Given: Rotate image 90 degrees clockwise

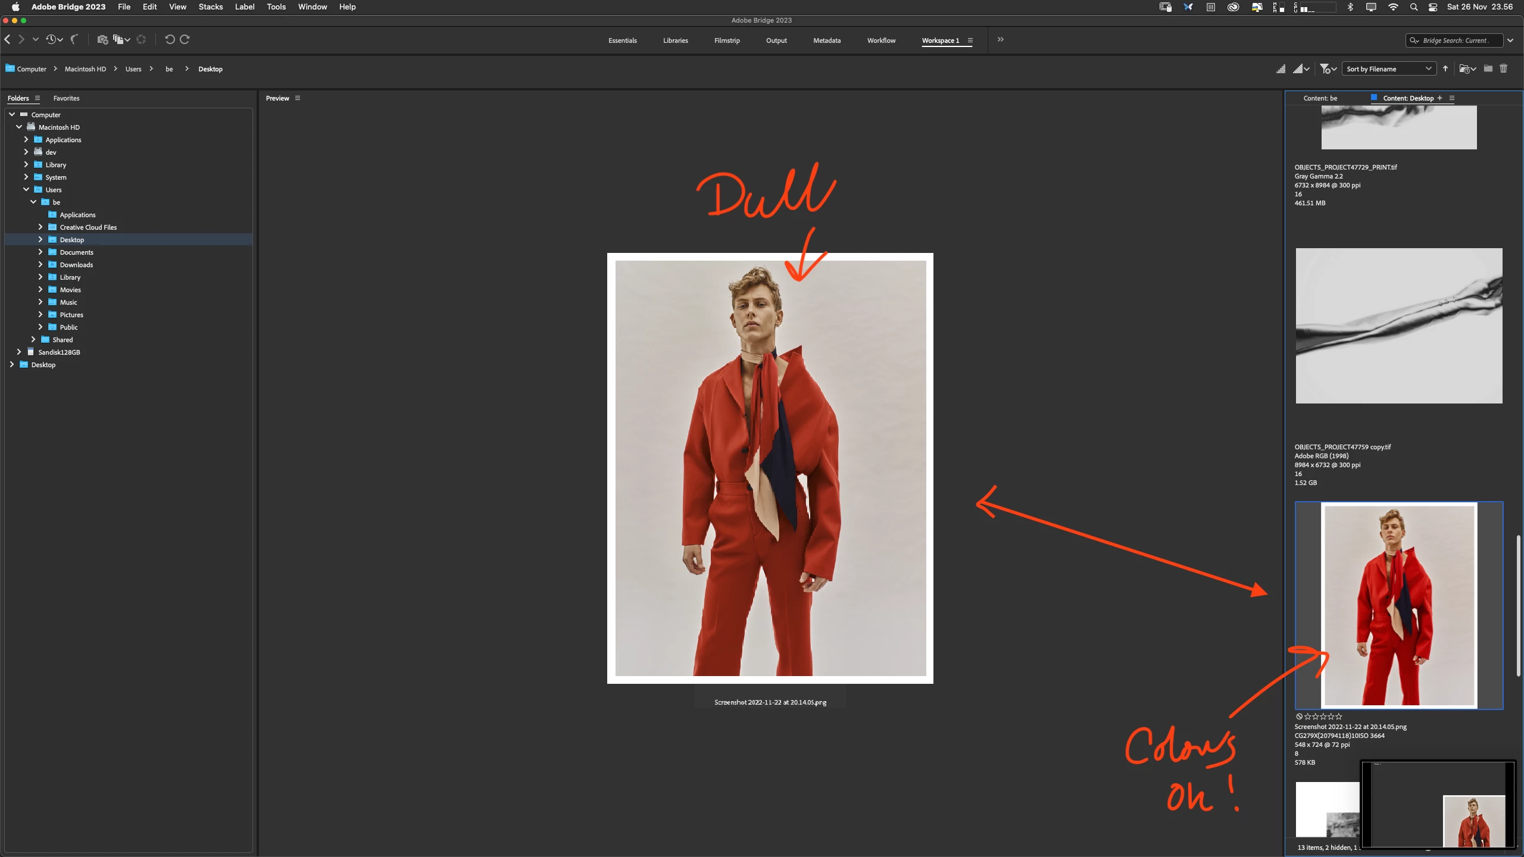Looking at the screenshot, I should click(185, 39).
